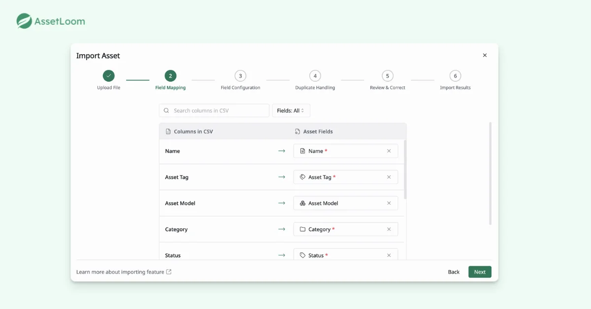591x309 pixels.
Task: Click the Columns in CSV header text
Action: 194,132
